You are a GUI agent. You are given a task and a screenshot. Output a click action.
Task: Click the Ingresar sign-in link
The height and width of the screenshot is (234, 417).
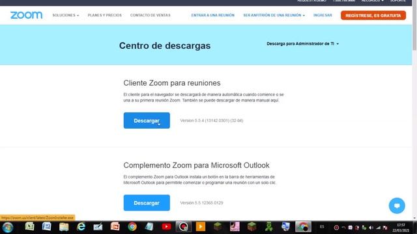tap(323, 15)
